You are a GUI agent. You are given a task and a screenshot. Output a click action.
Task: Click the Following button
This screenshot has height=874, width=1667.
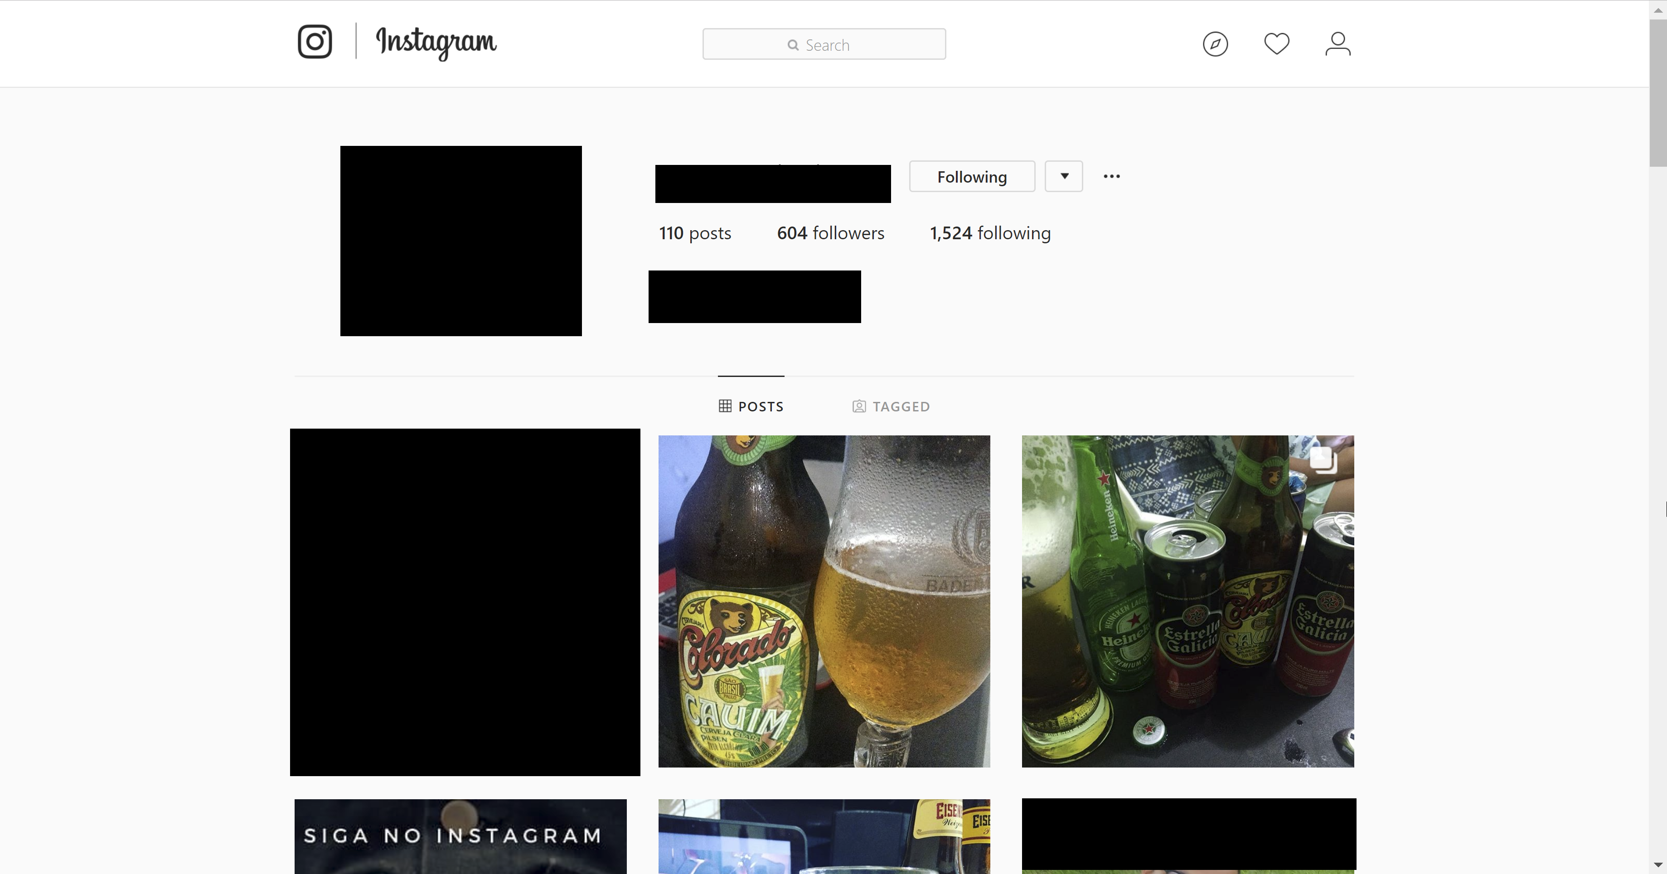pyautogui.click(x=972, y=177)
